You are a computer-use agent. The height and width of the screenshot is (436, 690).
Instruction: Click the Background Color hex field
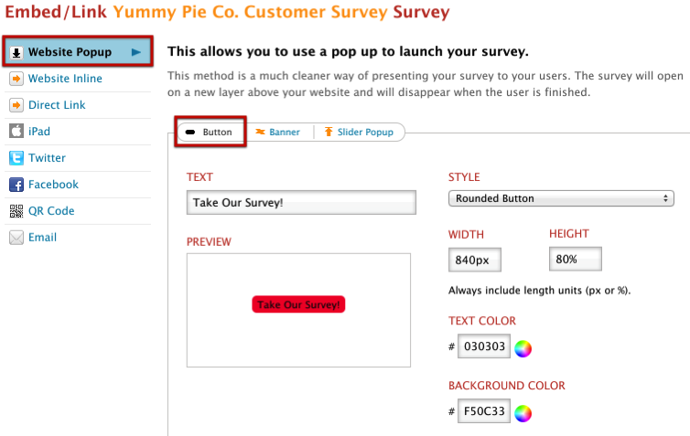483,412
